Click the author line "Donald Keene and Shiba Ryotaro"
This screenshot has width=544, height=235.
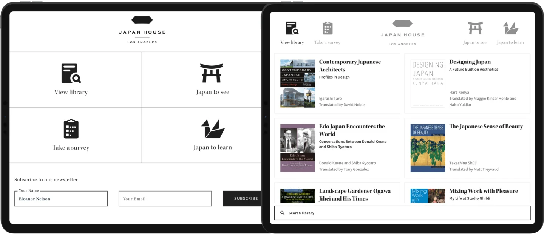point(348,163)
